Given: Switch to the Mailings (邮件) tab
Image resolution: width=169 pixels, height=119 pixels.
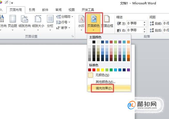Looking at the screenshot, I should [45, 10].
